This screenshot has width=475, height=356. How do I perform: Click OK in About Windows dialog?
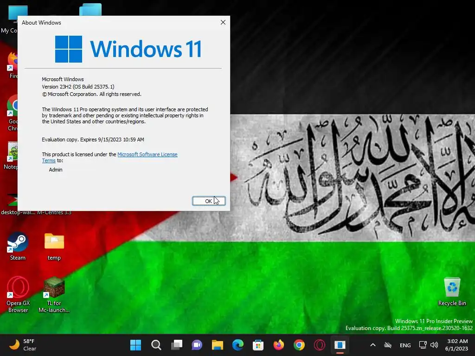[x=209, y=201]
